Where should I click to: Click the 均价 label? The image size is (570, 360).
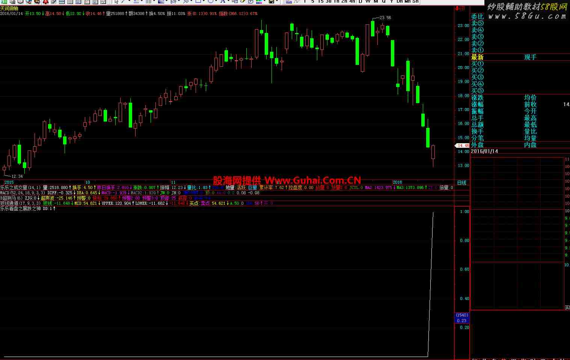531,97
